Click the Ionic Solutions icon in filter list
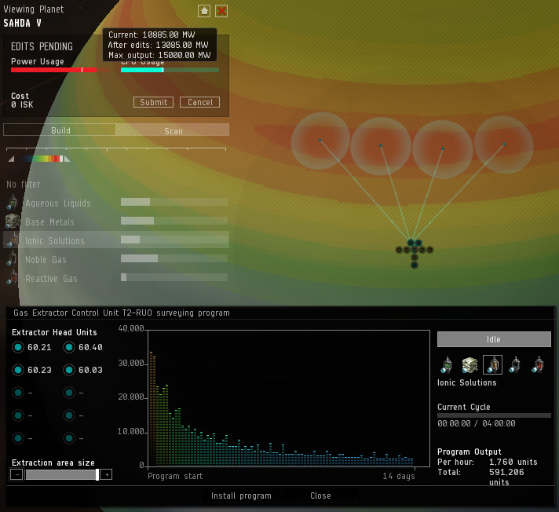This screenshot has height=512, width=559. [13, 240]
